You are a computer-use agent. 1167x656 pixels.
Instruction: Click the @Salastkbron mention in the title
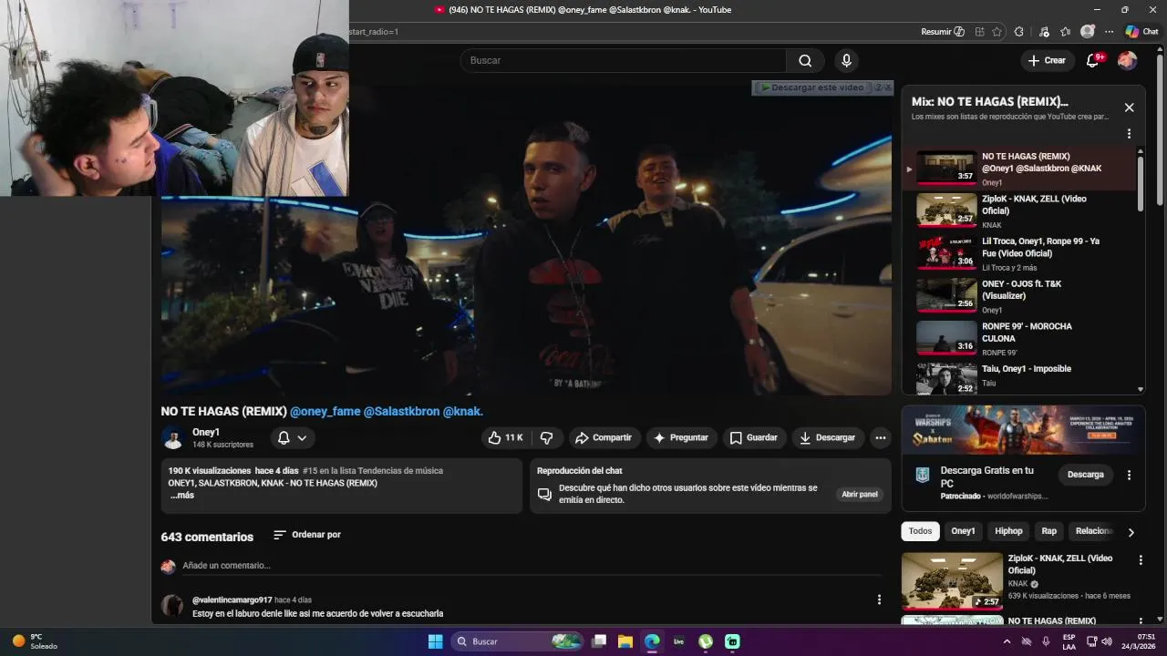[x=401, y=412]
